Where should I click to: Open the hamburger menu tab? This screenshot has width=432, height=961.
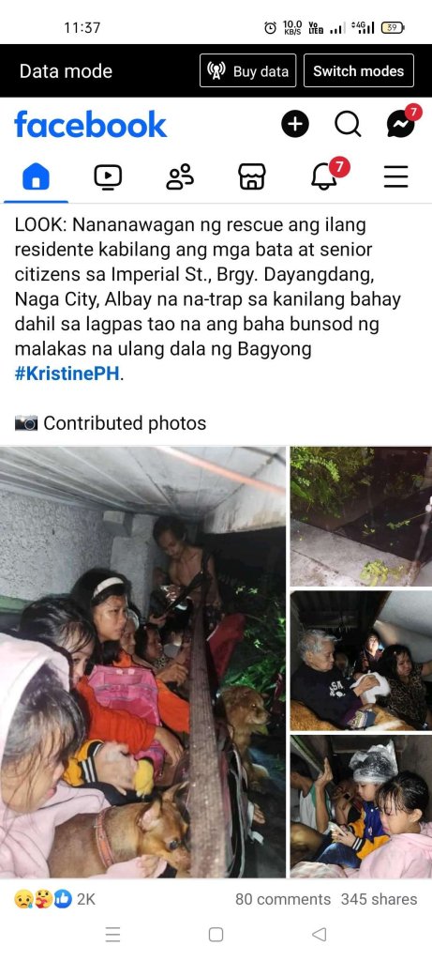395,177
